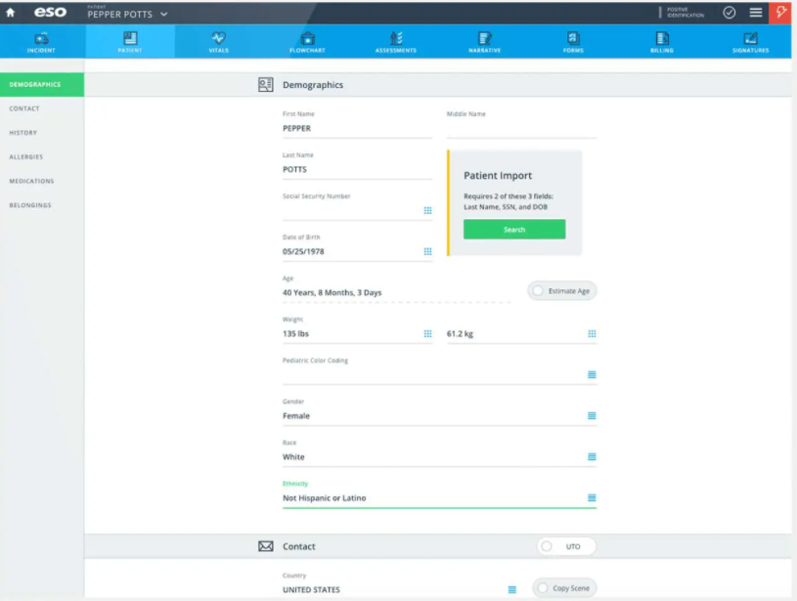
Task: Click the Flowchart section icon
Action: [305, 37]
